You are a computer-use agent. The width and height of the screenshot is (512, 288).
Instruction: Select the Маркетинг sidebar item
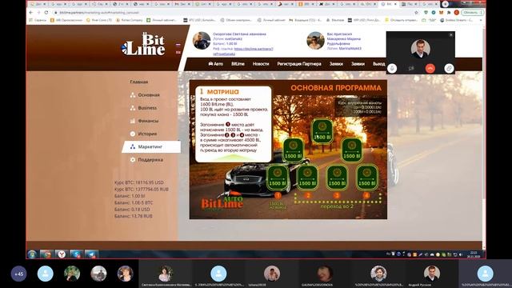pos(151,147)
